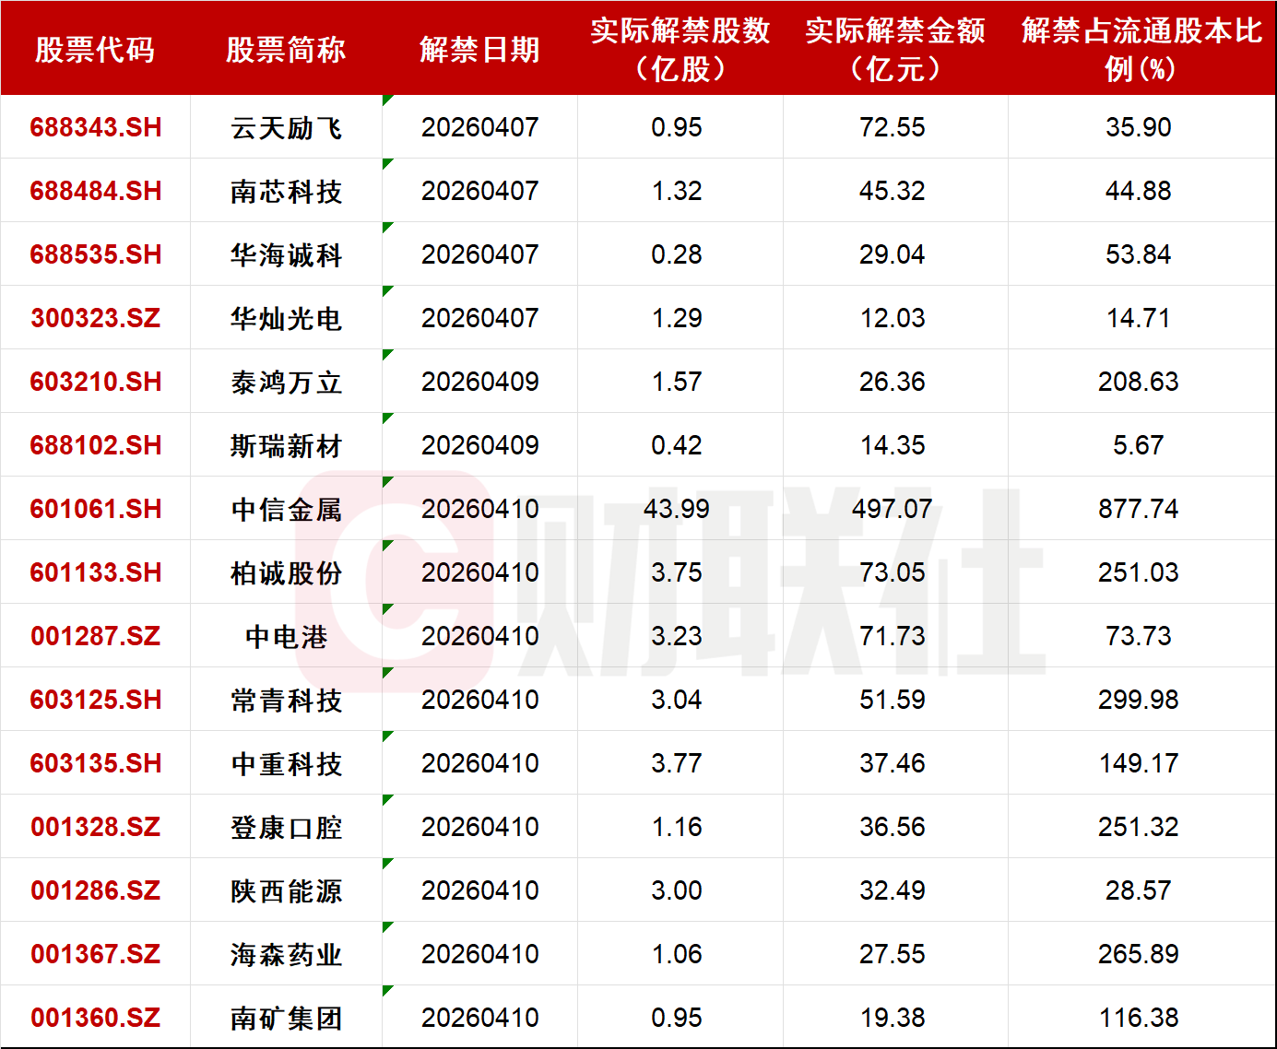The height and width of the screenshot is (1049, 1277).
Task: Click the 股票简称 column header
Action: click(286, 50)
